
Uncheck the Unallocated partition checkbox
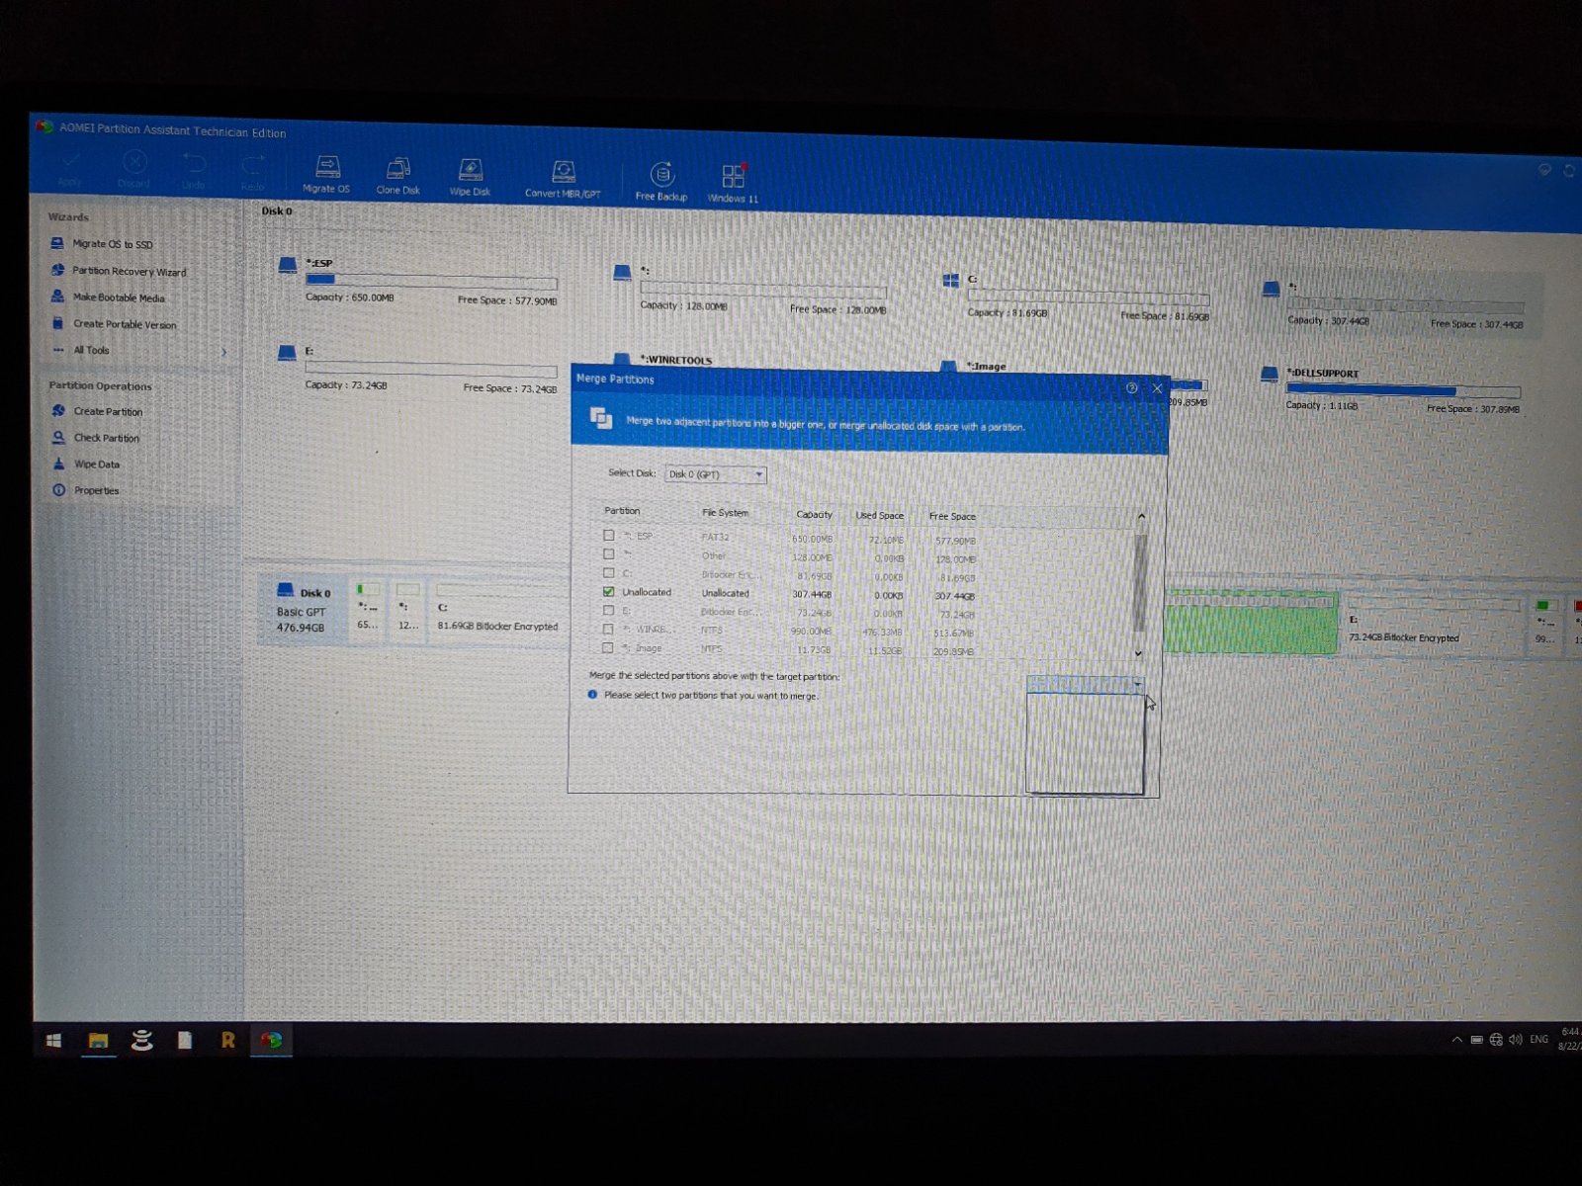point(609,592)
